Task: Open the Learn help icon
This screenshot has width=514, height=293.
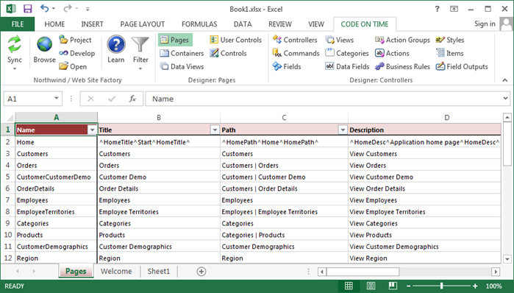Action: click(116, 44)
